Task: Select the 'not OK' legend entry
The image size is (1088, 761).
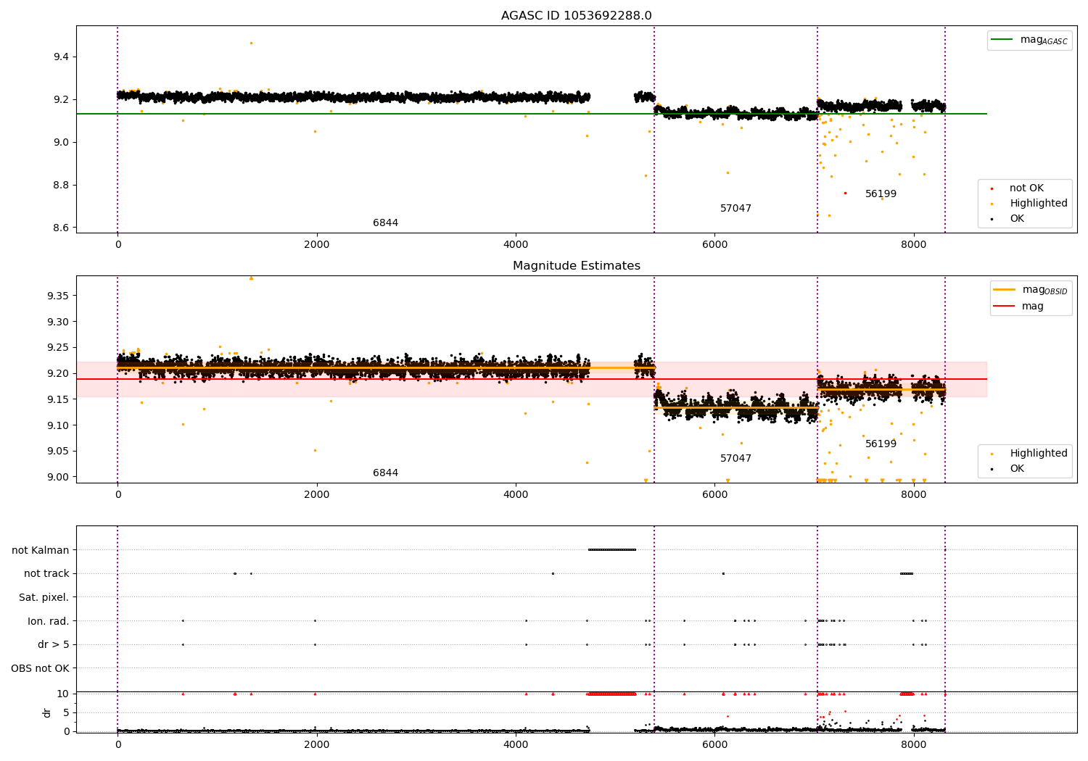Action: (x=1026, y=188)
